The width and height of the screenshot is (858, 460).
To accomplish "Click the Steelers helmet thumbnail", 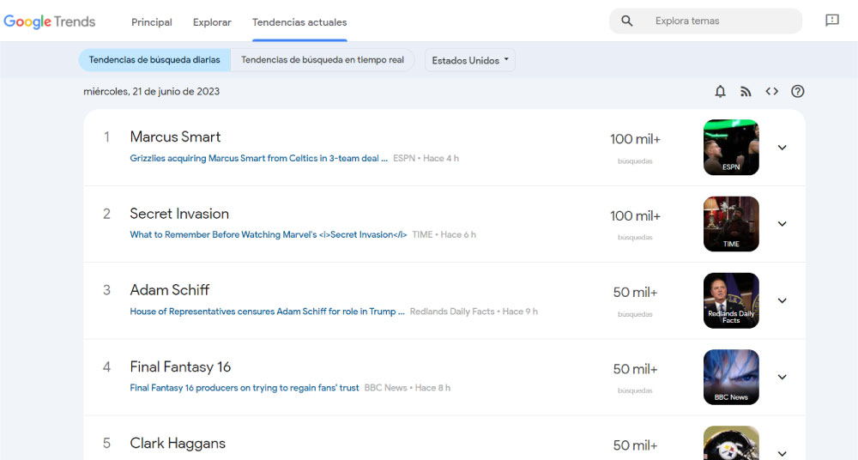I will point(731,443).
